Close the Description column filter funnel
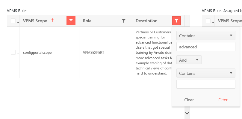Screen dimensions: 242x119 pos(176,21)
